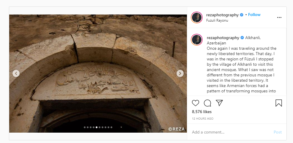Click the avatar beside the caption
This screenshot has height=143, width=293.
[197, 40]
